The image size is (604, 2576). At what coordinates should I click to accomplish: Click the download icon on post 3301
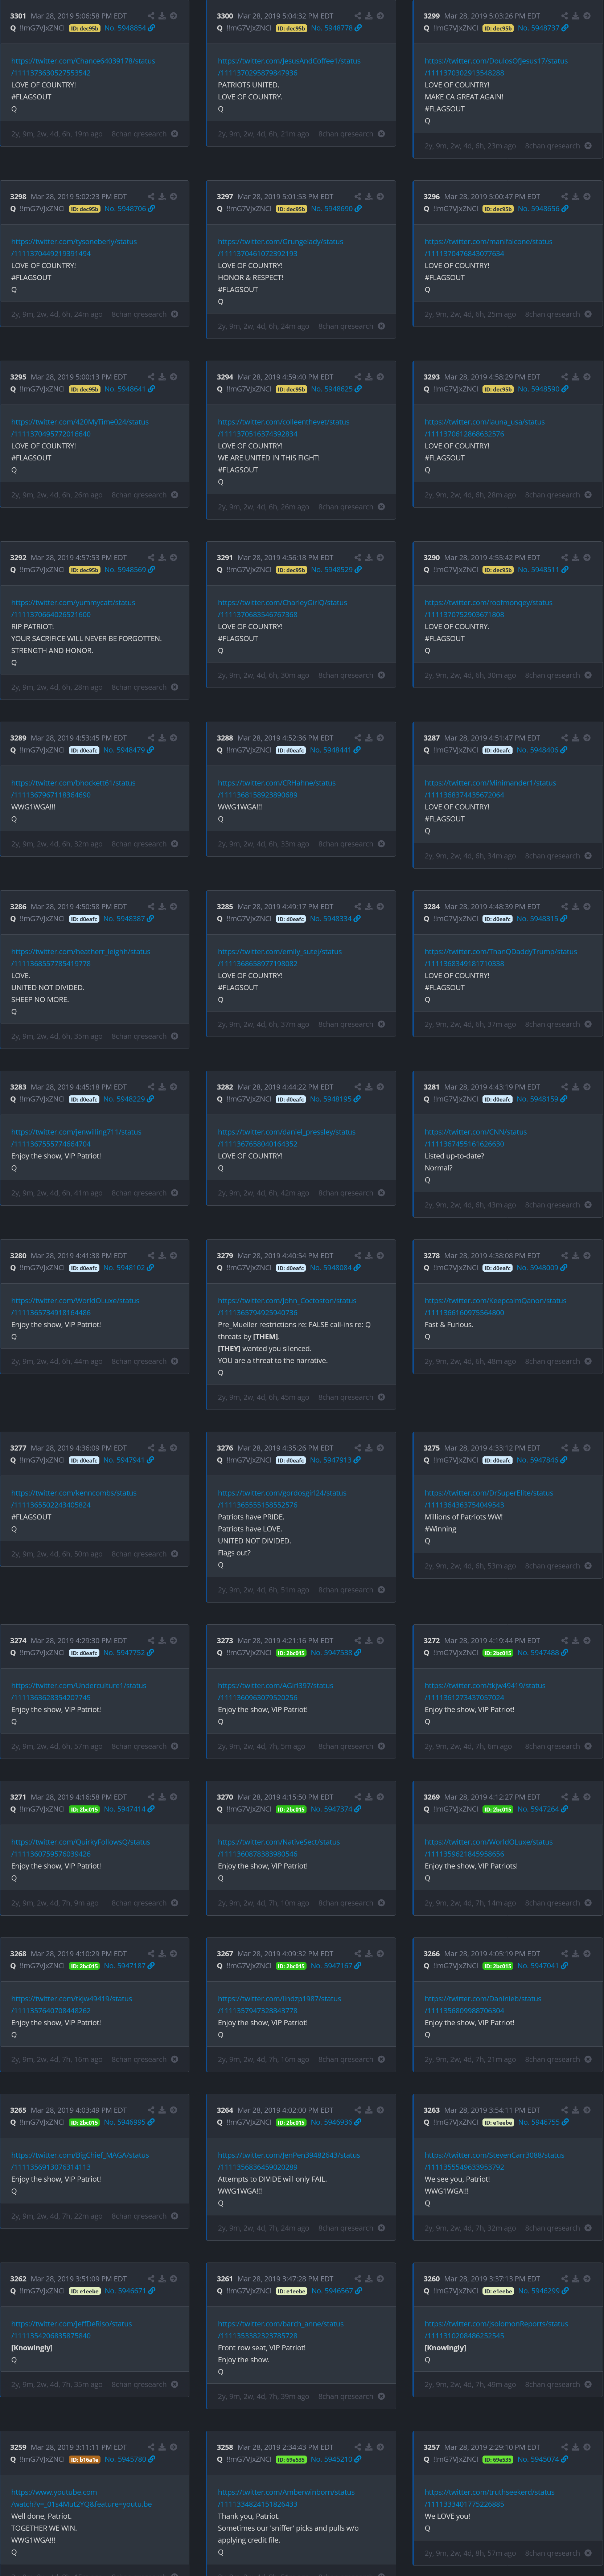click(162, 16)
